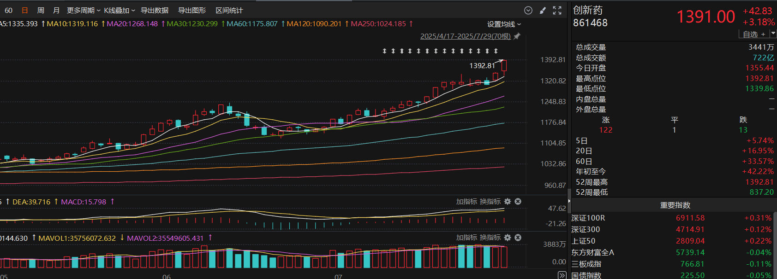The height and width of the screenshot is (279, 777).
Task: Click 导出数据 to export data
Action: [x=155, y=10]
